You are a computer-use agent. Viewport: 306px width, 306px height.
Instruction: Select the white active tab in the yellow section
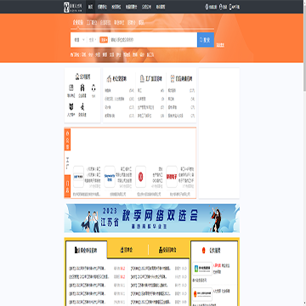pyautogui.click(x=87, y=250)
